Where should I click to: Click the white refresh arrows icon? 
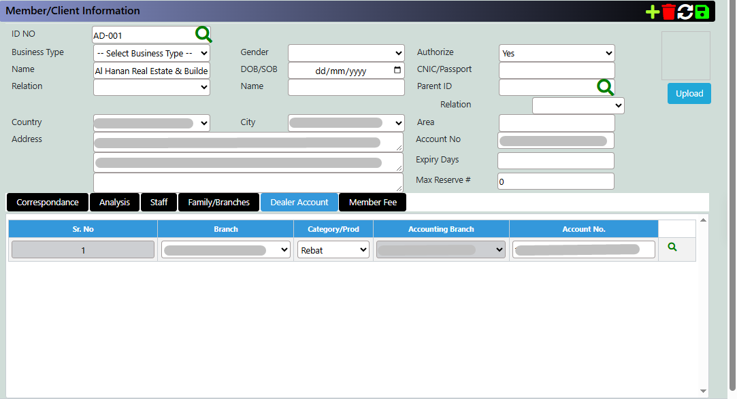coord(685,12)
